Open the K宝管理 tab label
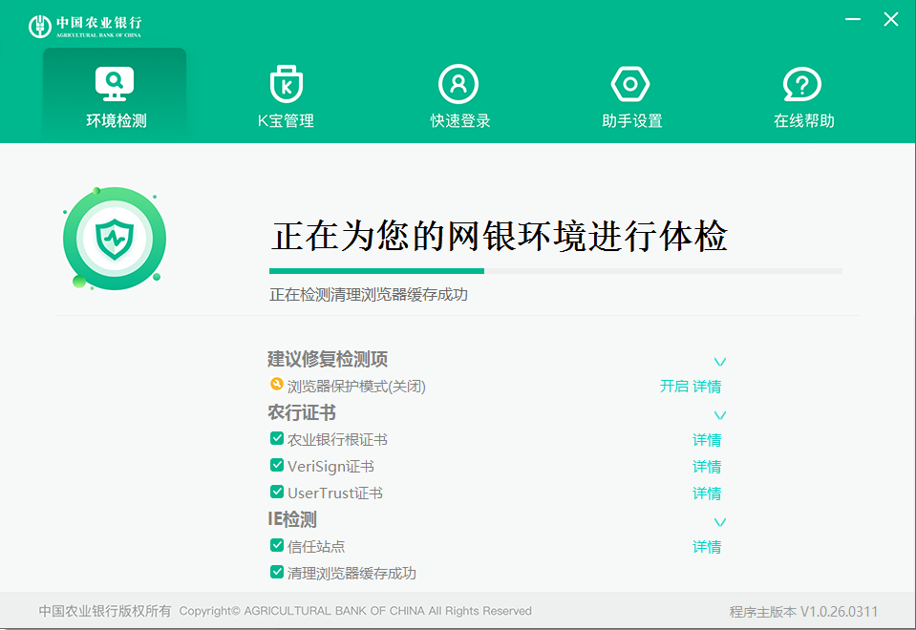Screen dimensions: 916x630 pyautogui.click(x=287, y=121)
